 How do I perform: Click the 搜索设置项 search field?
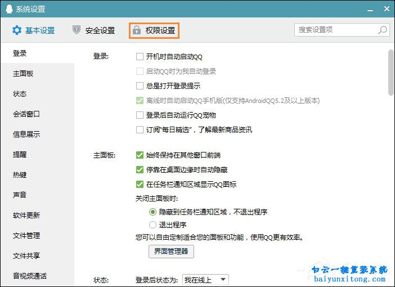[335, 30]
